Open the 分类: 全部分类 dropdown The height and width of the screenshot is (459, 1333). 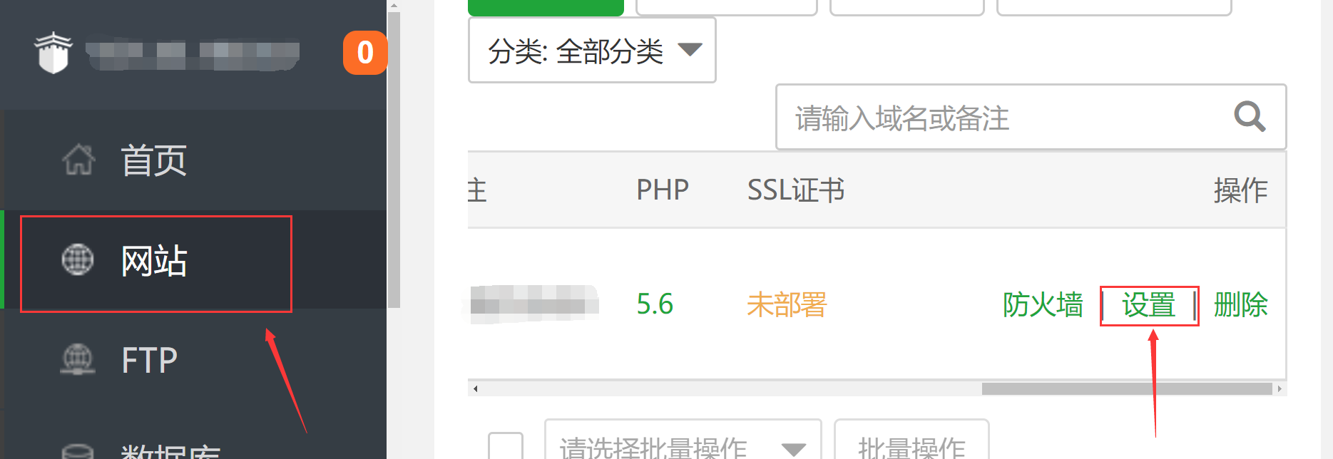tap(592, 51)
